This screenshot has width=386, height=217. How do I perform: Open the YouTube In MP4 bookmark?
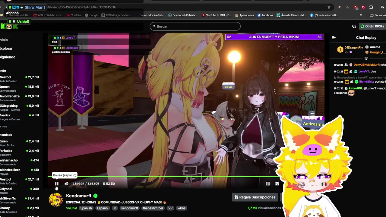tap(216, 15)
